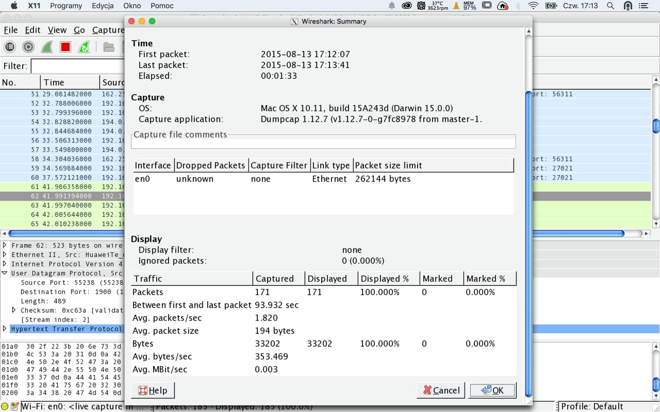Open memory usage MEM 97% menu item
660x412 pixels.
point(469,5)
